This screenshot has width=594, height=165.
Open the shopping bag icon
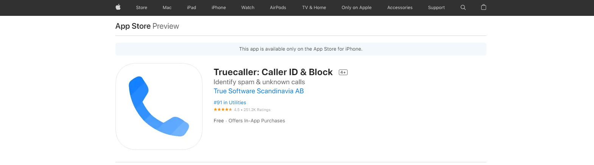point(483,7)
